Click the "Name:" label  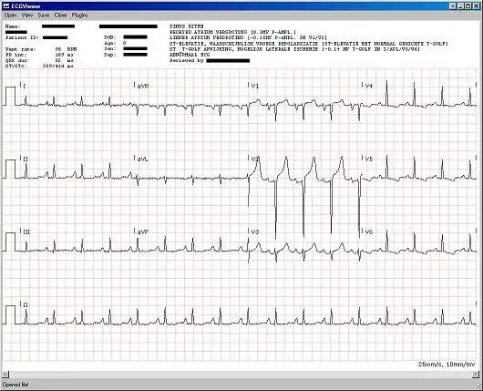click(13, 26)
